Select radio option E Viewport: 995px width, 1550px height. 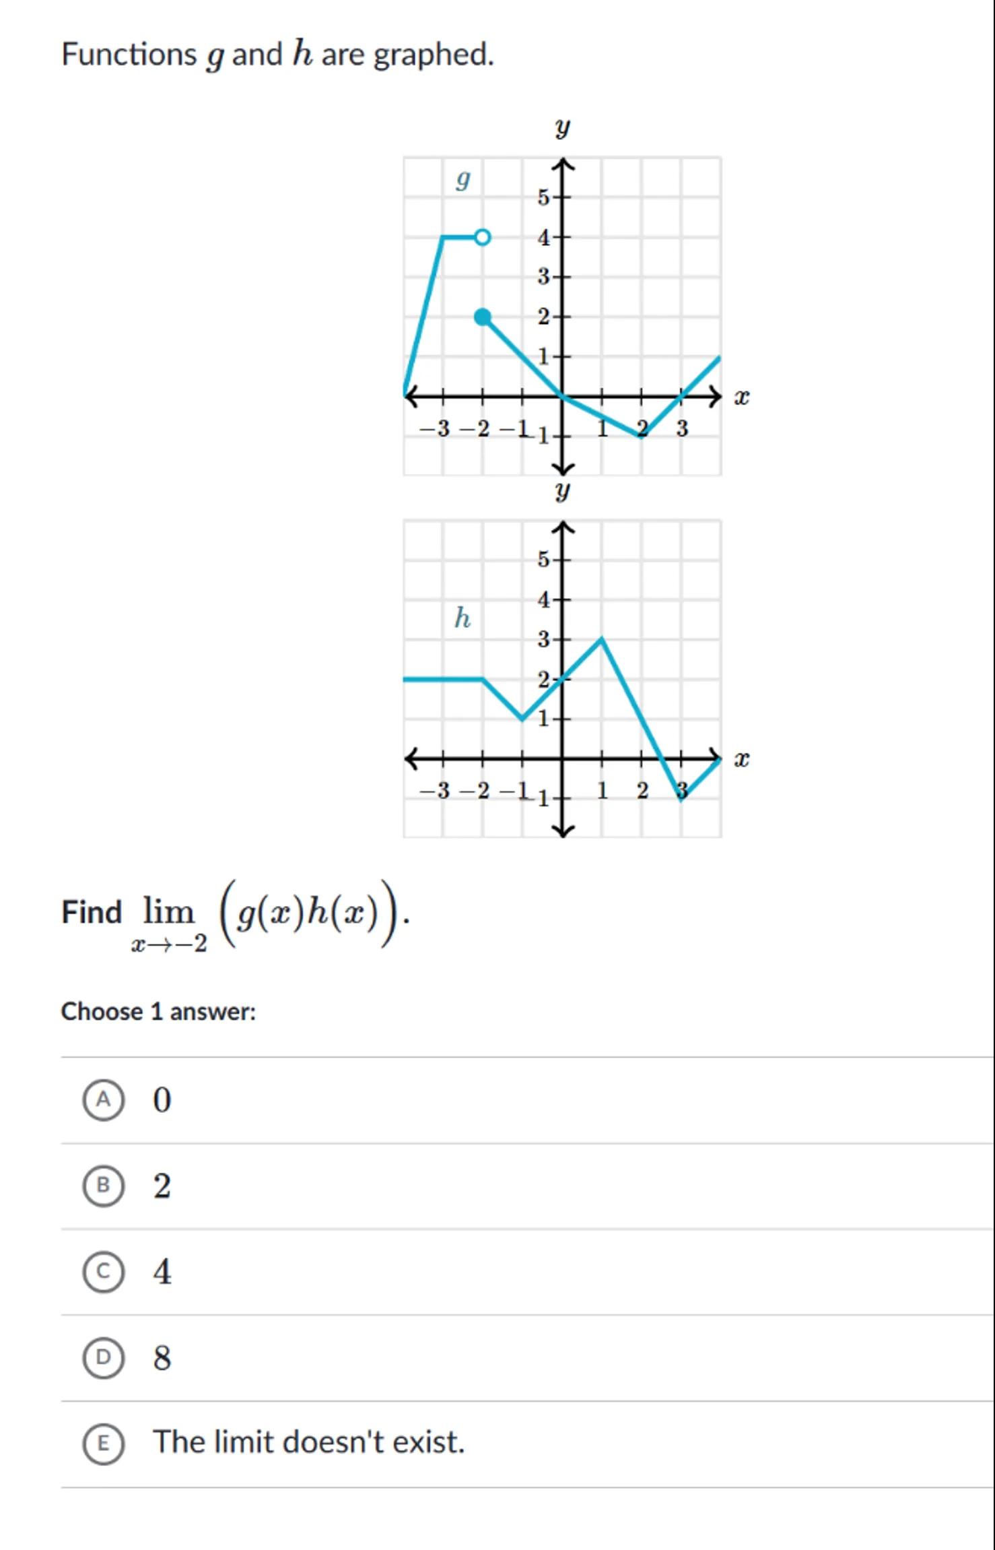(x=103, y=1443)
